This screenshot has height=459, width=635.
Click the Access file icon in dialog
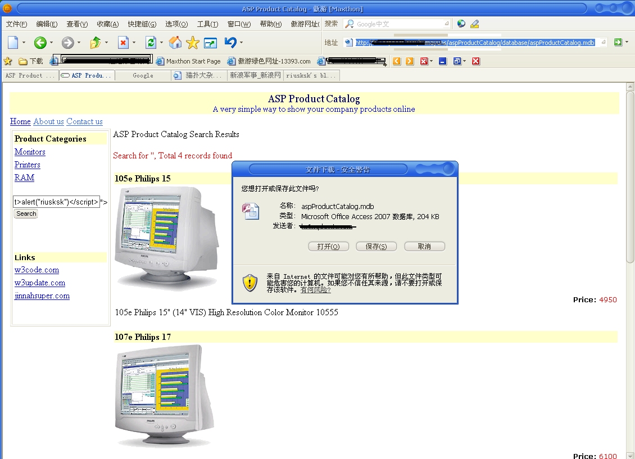251,211
